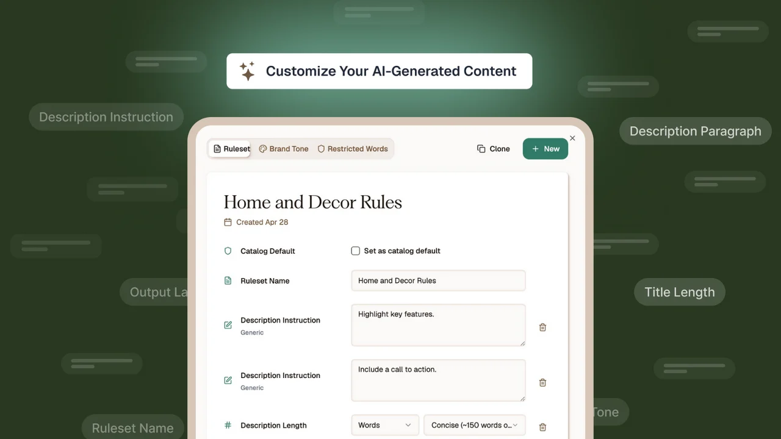Click the Ruleset Name document icon
The image size is (781, 439).
click(228, 280)
